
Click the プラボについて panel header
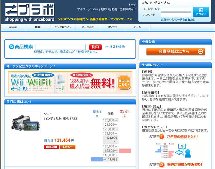[175, 65]
